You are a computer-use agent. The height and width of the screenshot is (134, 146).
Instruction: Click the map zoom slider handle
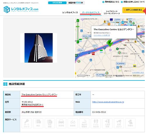(78, 27)
